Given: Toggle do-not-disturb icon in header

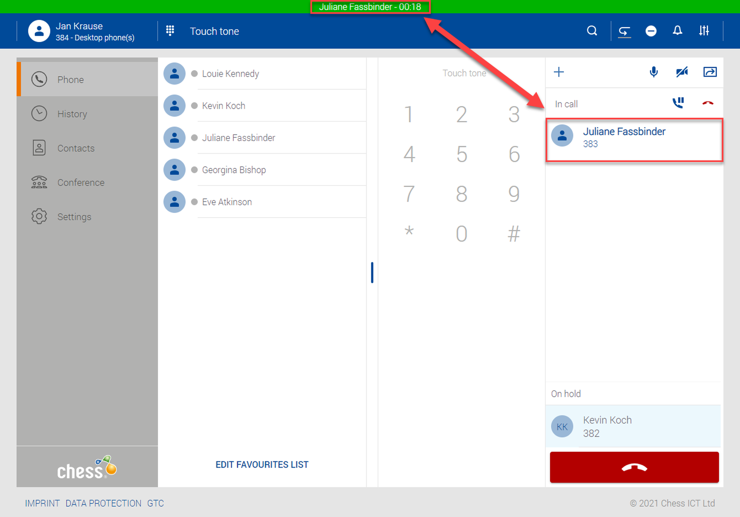Looking at the screenshot, I should [651, 31].
